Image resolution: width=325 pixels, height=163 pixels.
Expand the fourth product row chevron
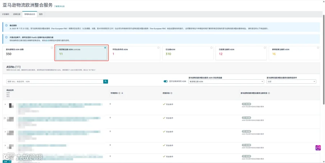click(x=5, y=145)
